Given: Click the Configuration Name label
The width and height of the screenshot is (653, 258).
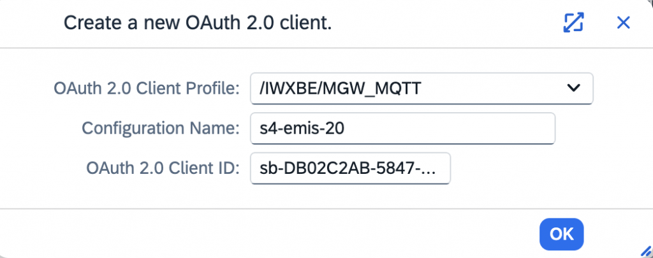Looking at the screenshot, I should coord(161,128).
